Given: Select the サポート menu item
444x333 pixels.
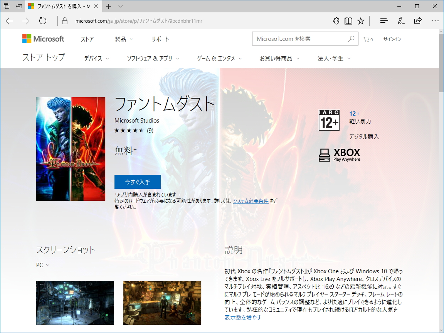Looking at the screenshot, I should 160,39.
